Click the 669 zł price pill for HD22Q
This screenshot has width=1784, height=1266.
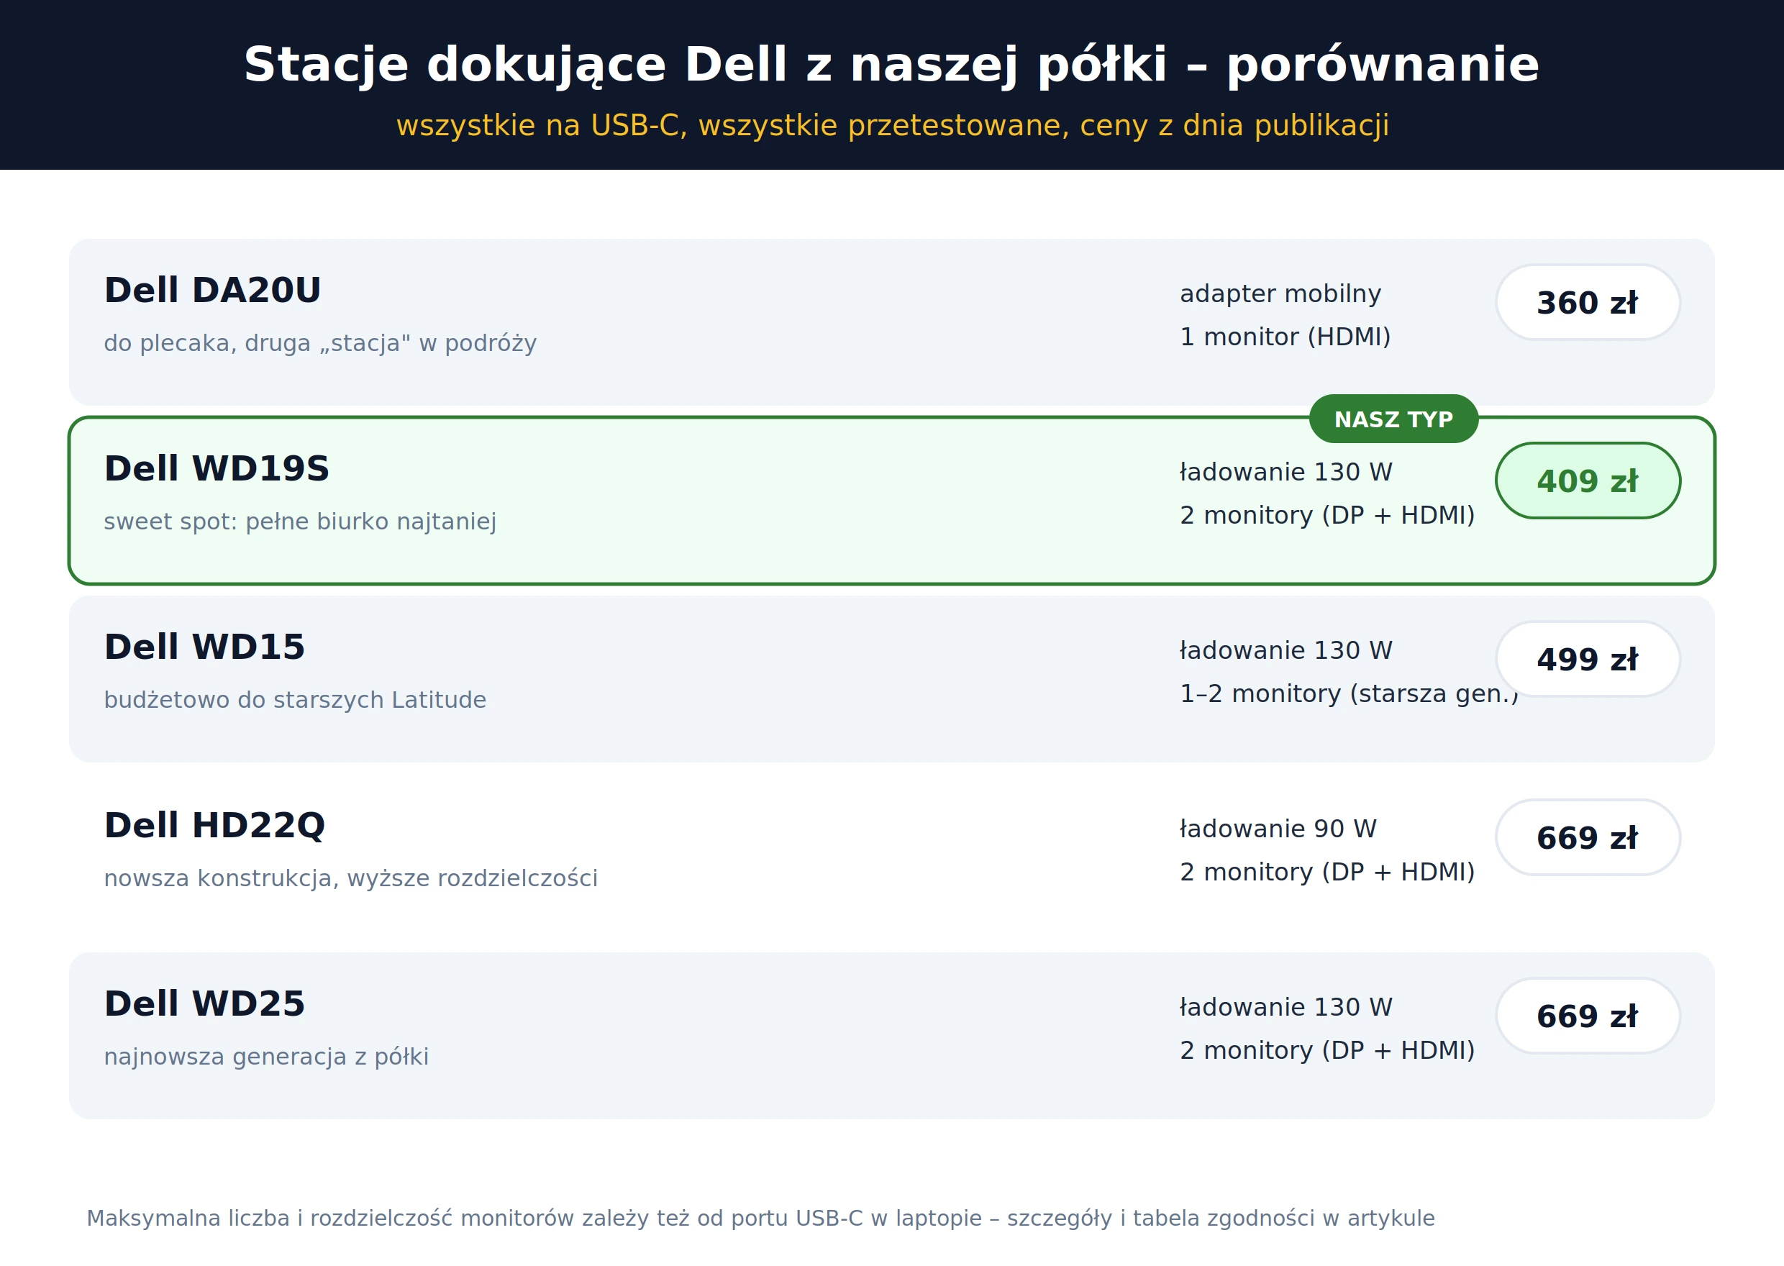click(1588, 837)
